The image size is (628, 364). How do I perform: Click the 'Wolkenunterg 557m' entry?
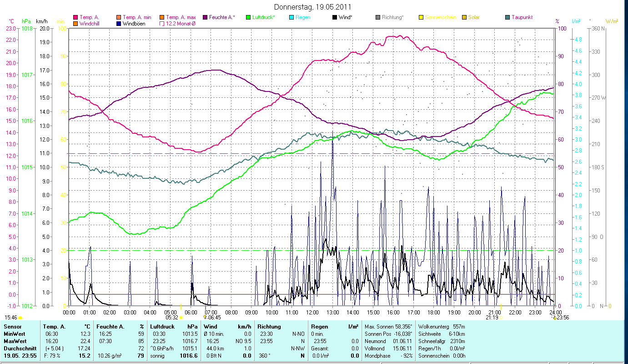(x=441, y=327)
